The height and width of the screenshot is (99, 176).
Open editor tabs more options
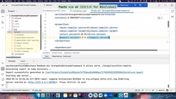click(166, 11)
